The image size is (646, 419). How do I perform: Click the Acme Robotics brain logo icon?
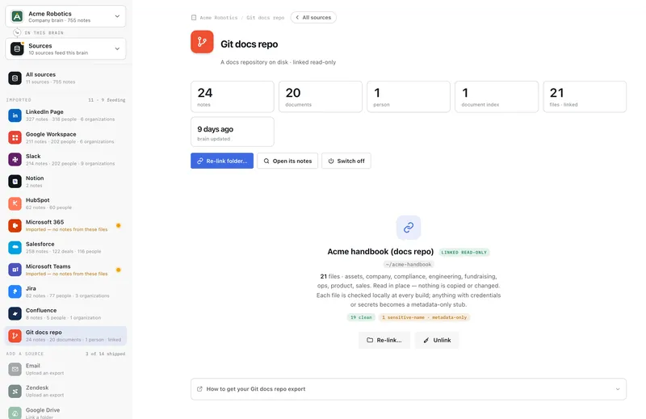[x=17, y=16]
